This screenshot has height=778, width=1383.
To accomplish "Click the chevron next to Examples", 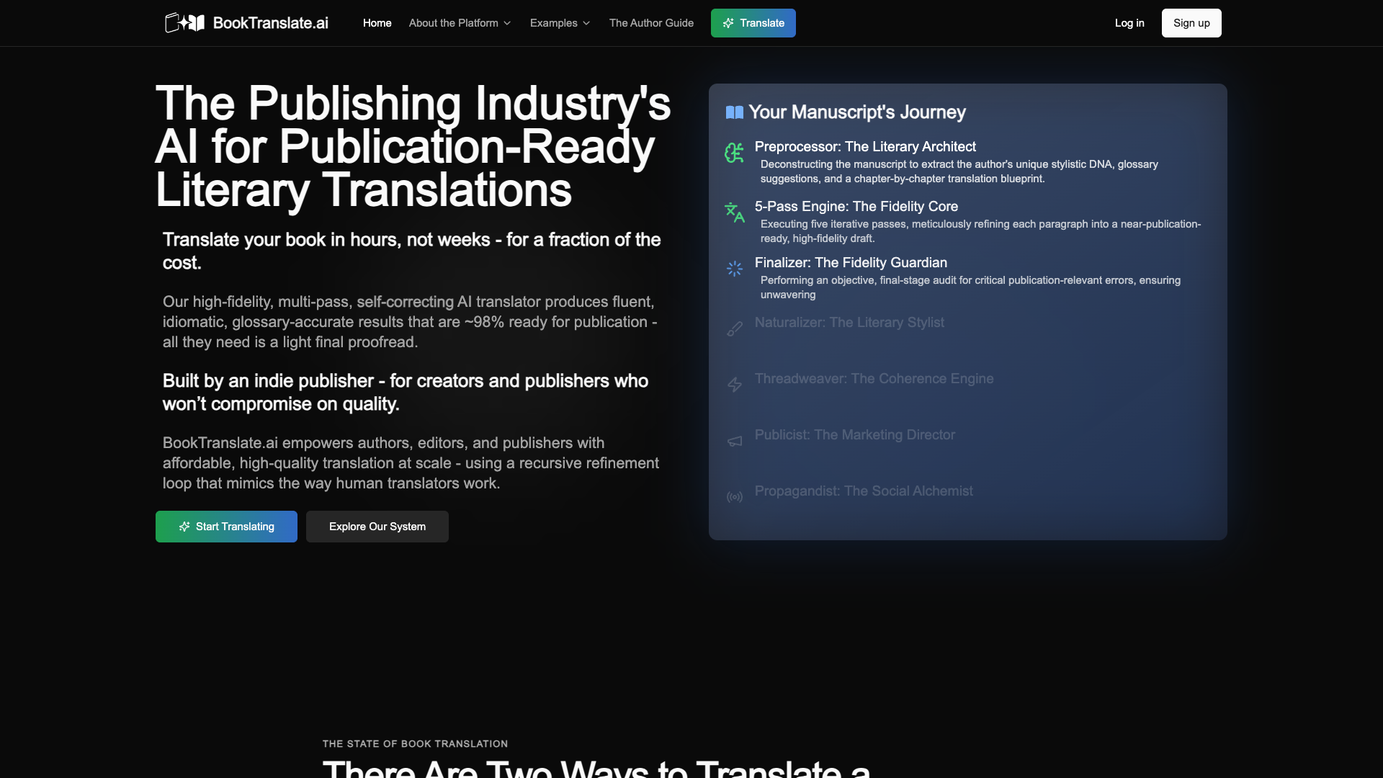I will coord(586,23).
